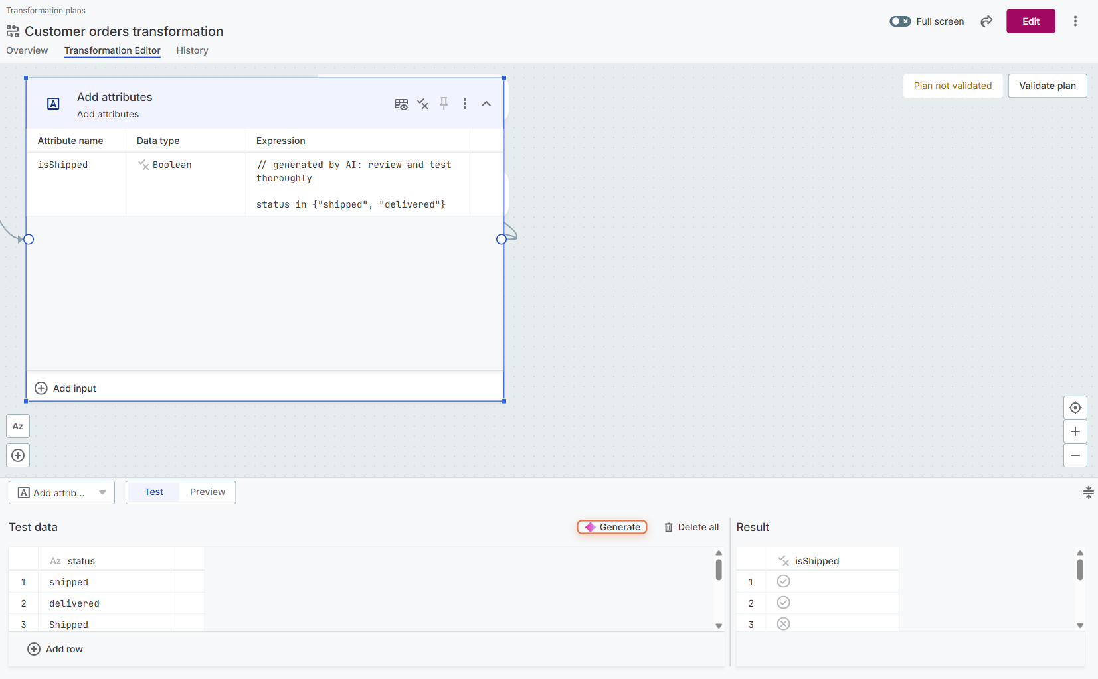
Task: Click the circled plus node icon on the canvas
Action: [18, 455]
